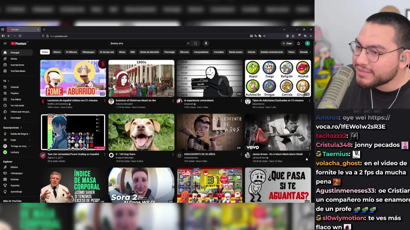Open la experiencia universitaria thumbnail
410x230 pixels.
click(209, 78)
